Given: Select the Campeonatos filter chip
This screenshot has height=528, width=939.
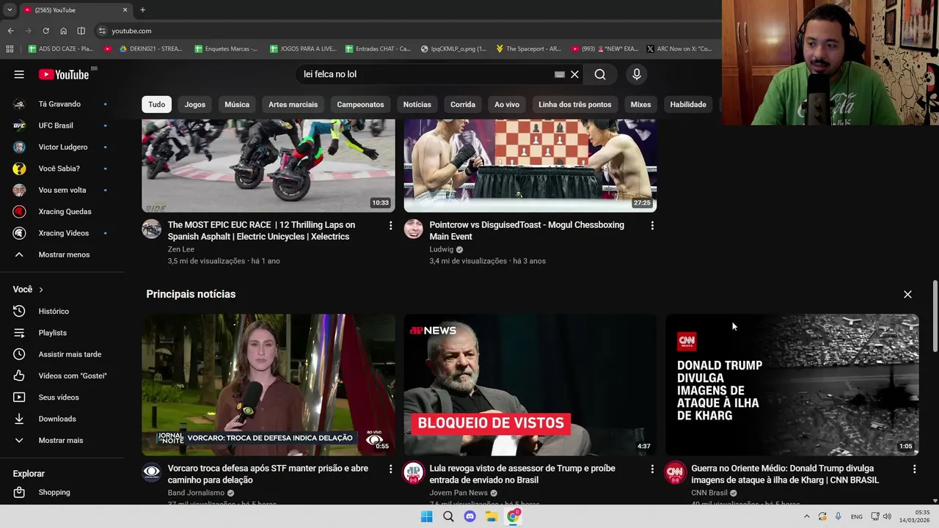Looking at the screenshot, I should coord(360,104).
